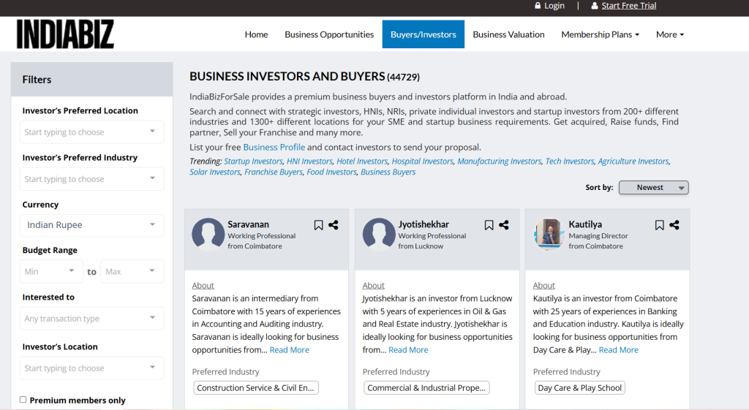The height and width of the screenshot is (410, 749).
Task: Open Jyotishekhar's default avatar
Action: coord(379,235)
